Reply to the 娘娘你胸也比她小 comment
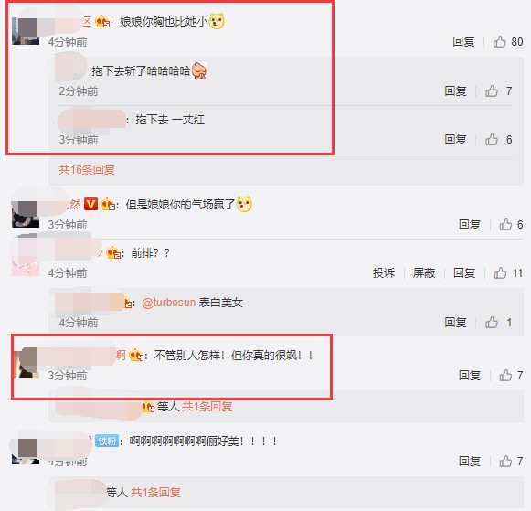Viewport: 531px width, 511px height. tap(463, 42)
